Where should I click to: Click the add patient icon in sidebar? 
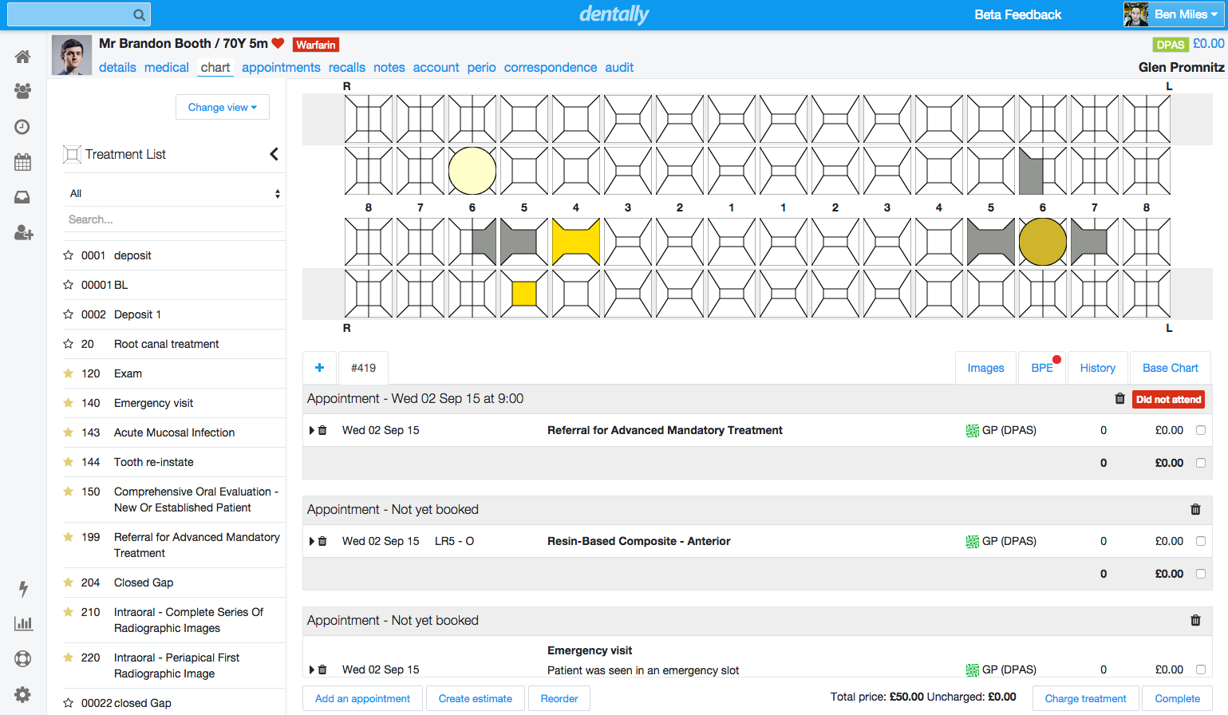pyautogui.click(x=23, y=233)
